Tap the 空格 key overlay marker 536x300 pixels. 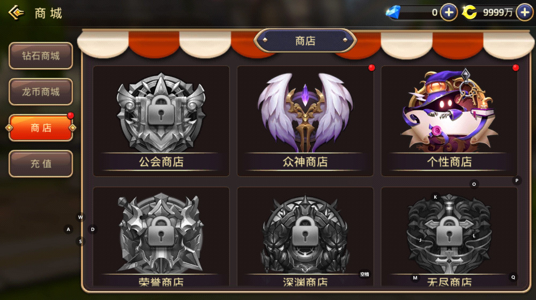point(364,274)
